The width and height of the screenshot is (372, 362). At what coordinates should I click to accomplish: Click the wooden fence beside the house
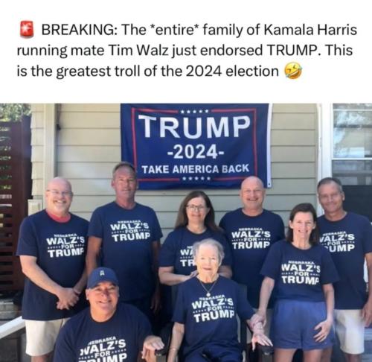click(13, 199)
